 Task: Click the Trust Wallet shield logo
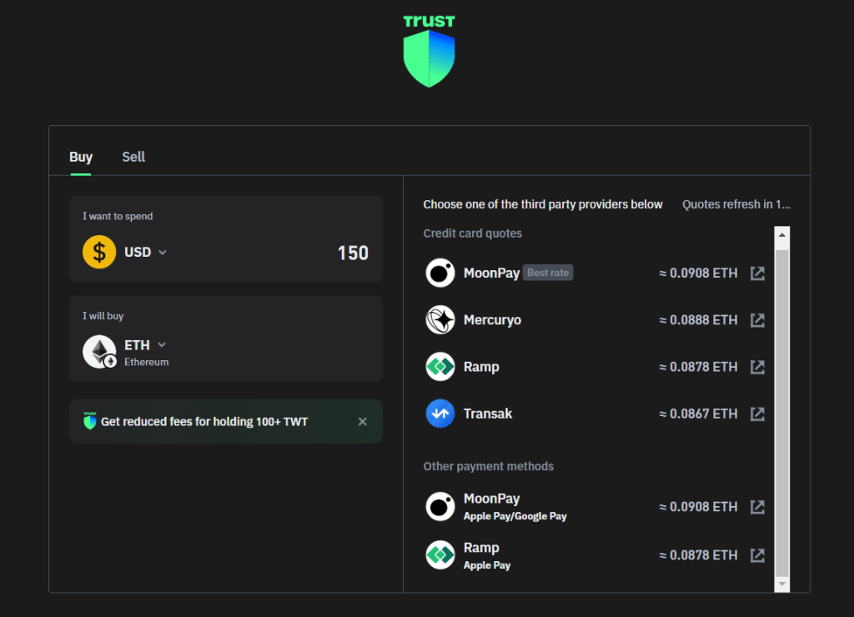coord(430,52)
